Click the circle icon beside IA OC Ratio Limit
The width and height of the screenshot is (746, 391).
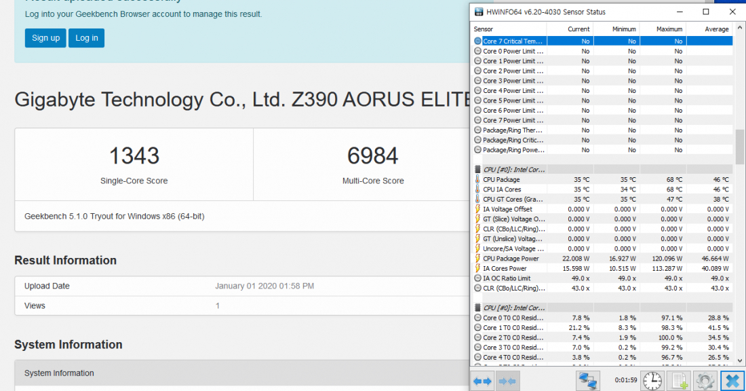(477, 278)
